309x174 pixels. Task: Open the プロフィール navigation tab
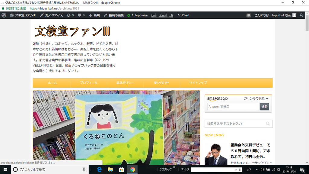[x=89, y=83]
